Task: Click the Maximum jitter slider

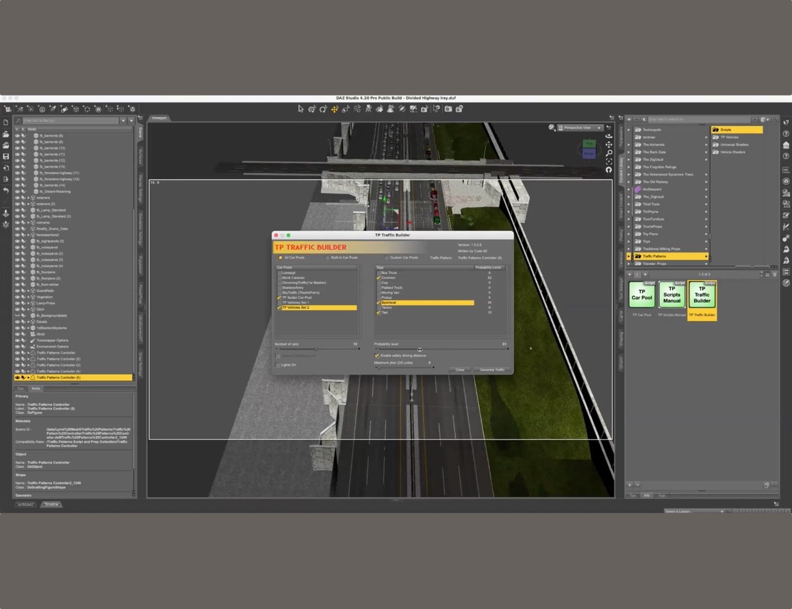Action: (x=404, y=367)
